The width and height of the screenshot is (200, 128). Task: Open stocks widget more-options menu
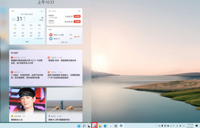click(x=79, y=11)
